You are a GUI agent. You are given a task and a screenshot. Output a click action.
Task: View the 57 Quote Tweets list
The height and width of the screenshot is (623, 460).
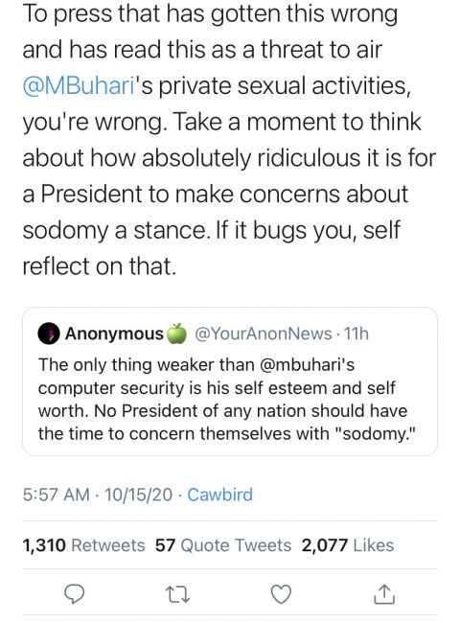223,545
